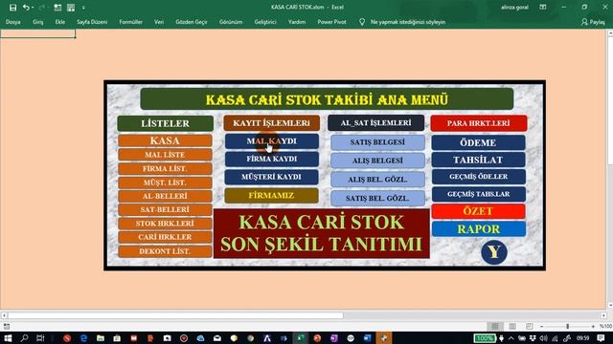Open the MÜŞT. LİST. button
613x344 pixels.
165,183
